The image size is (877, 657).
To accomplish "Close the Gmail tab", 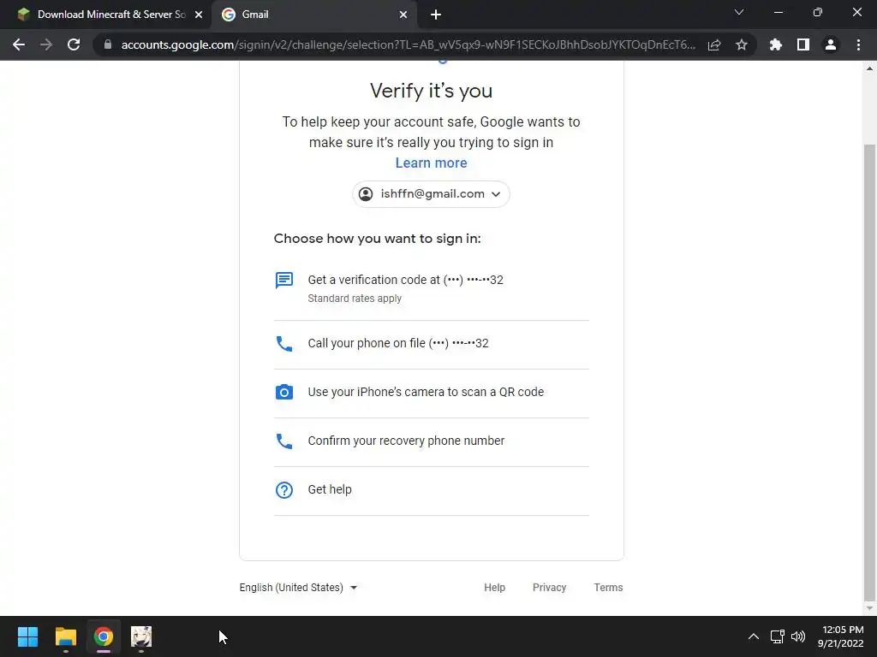I will [403, 15].
